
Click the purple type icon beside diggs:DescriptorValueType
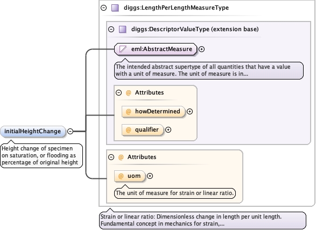coord(123,29)
